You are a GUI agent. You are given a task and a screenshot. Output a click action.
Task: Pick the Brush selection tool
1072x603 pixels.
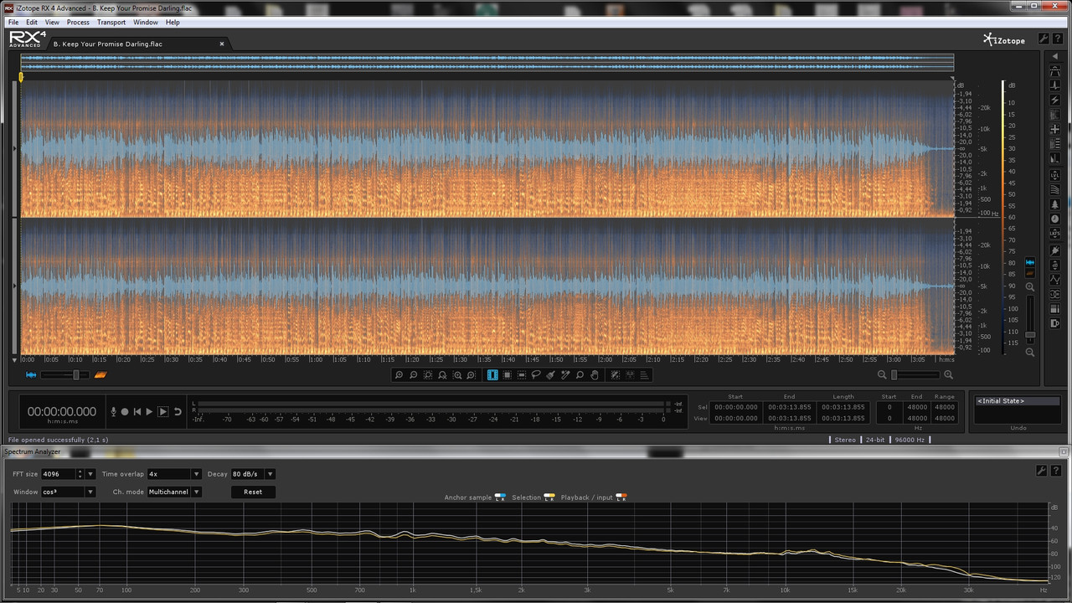click(x=550, y=375)
